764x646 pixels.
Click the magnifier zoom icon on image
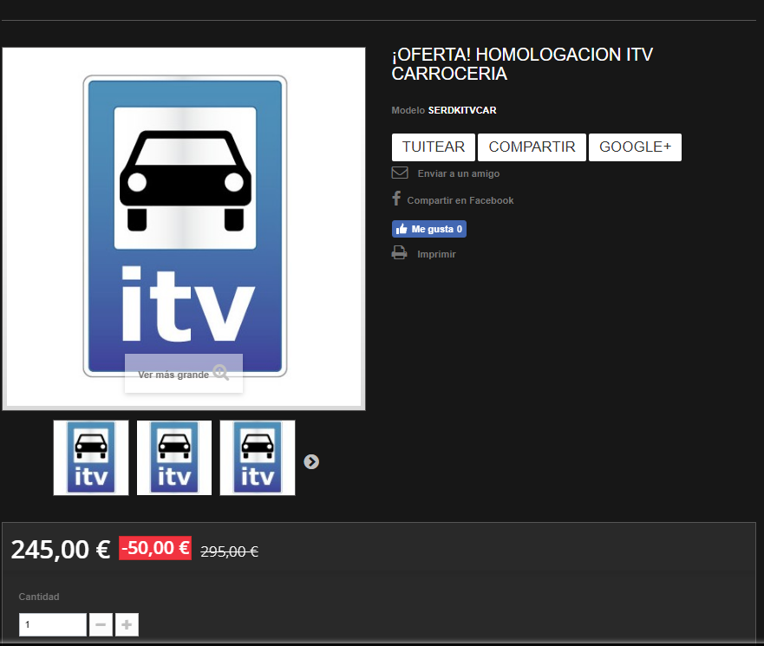(x=221, y=373)
